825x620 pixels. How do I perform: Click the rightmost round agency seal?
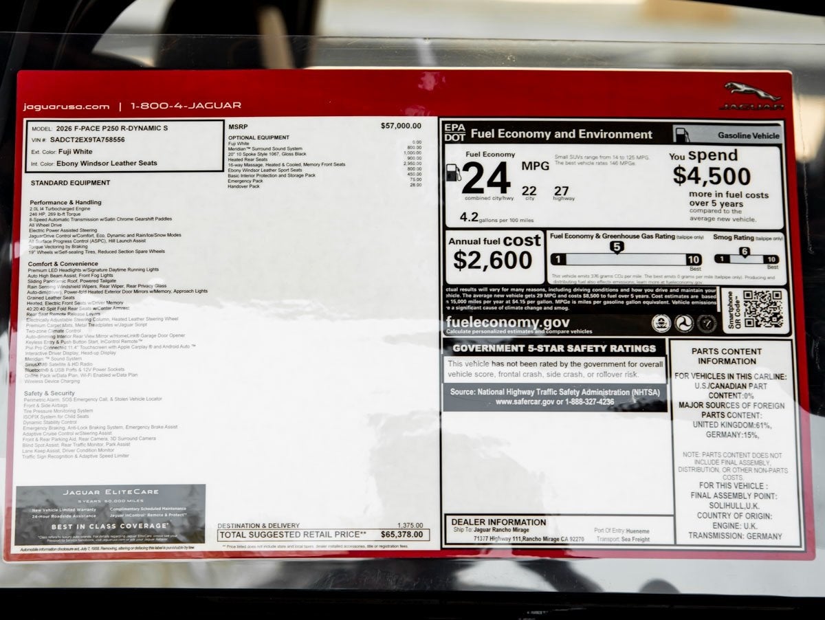(x=706, y=323)
